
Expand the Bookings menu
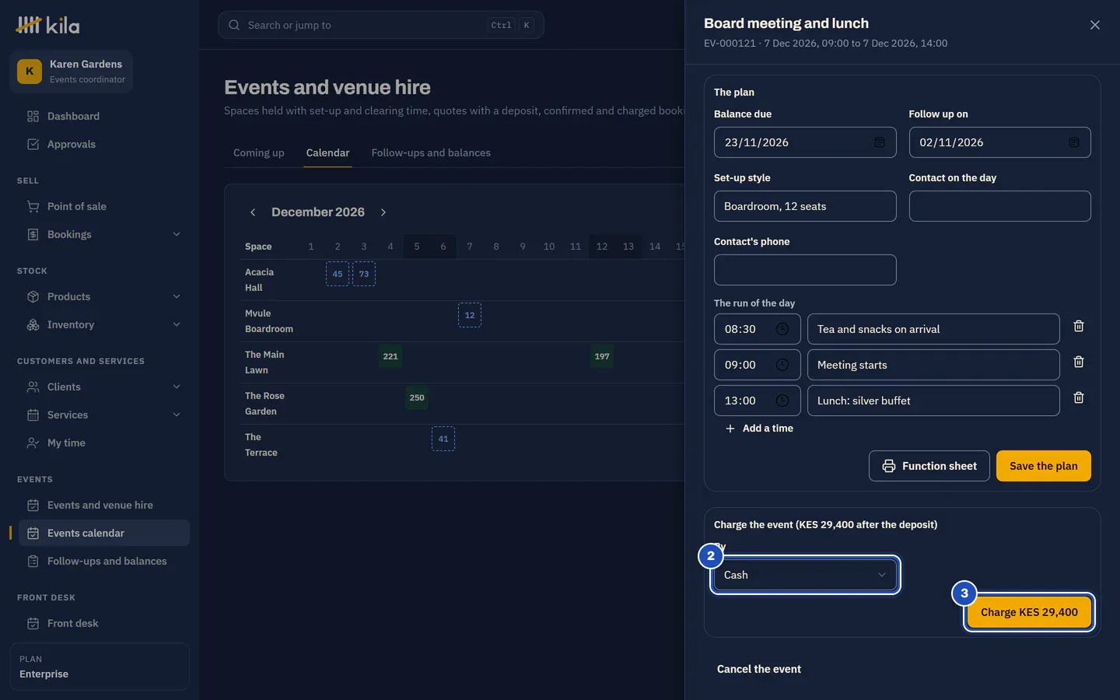(104, 234)
